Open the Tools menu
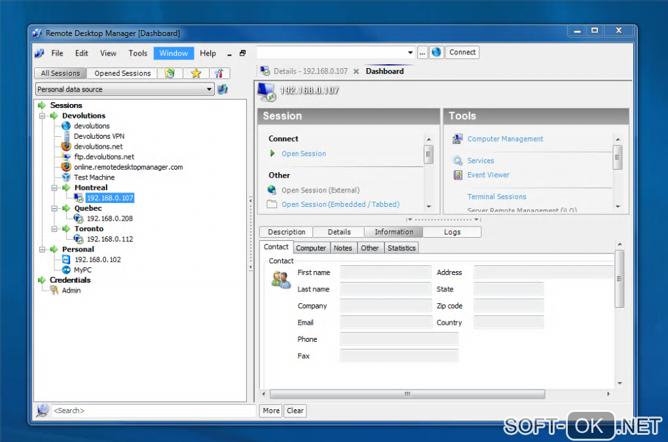 coord(138,53)
